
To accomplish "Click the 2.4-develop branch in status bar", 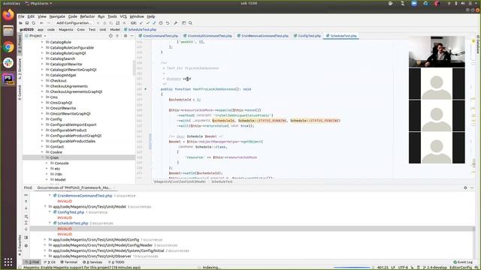I will pyautogui.click(x=435, y=268).
